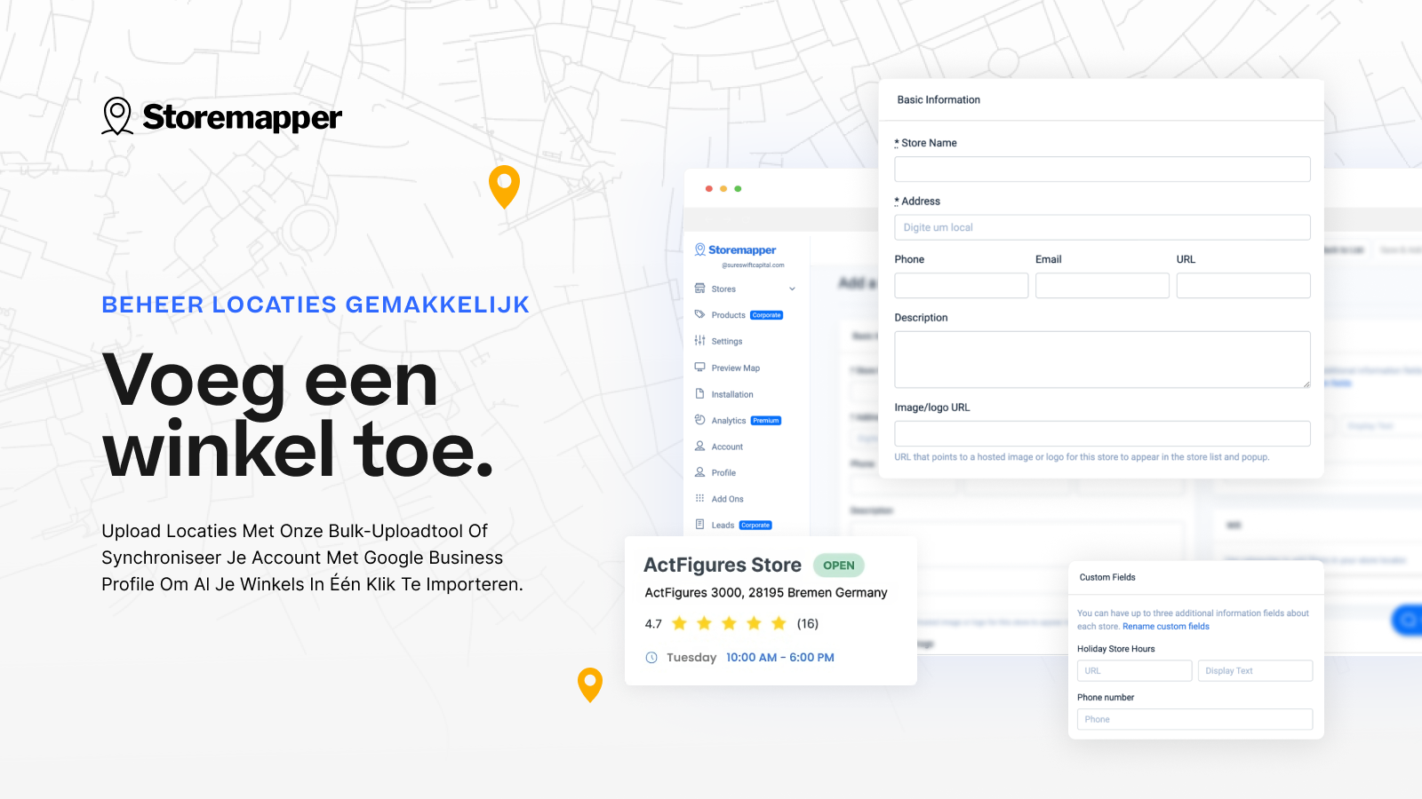Open Settings in the sidebar
The height and width of the screenshot is (799, 1422).
[x=726, y=342]
